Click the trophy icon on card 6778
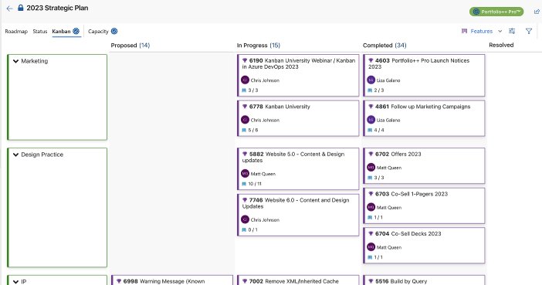The height and width of the screenshot is (285, 542). pos(245,107)
